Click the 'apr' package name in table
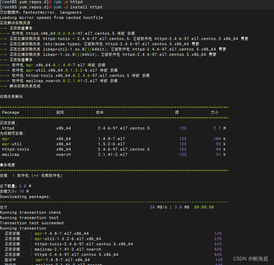 (6, 139)
